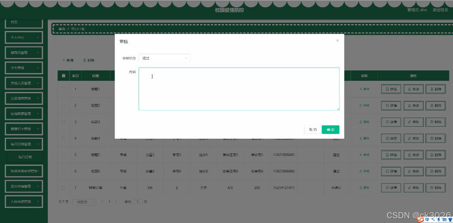Image resolution: width=453 pixels, height=223 pixels.
Task: Click the 审核 pencil link in row 2
Action: (x=364, y=105)
